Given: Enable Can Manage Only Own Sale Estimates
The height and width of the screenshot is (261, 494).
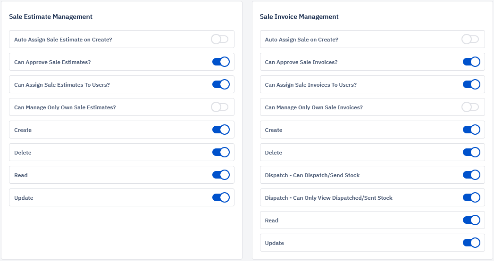Looking at the screenshot, I should coord(220,107).
